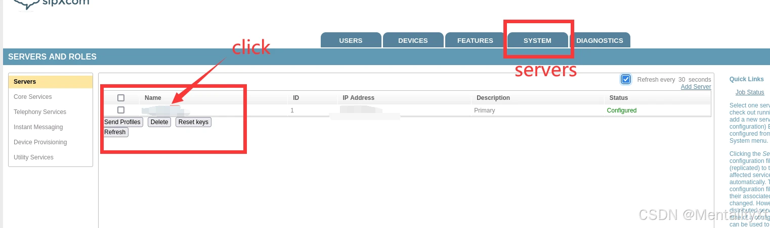Image resolution: width=770 pixels, height=228 pixels.
Task: Click the Reset keys button
Action: coord(193,122)
